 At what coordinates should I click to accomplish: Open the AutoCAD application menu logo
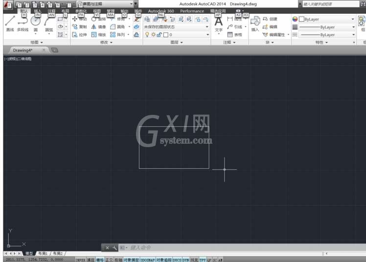(8, 4)
